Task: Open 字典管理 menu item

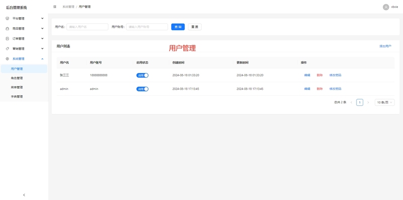Action: 24,96
